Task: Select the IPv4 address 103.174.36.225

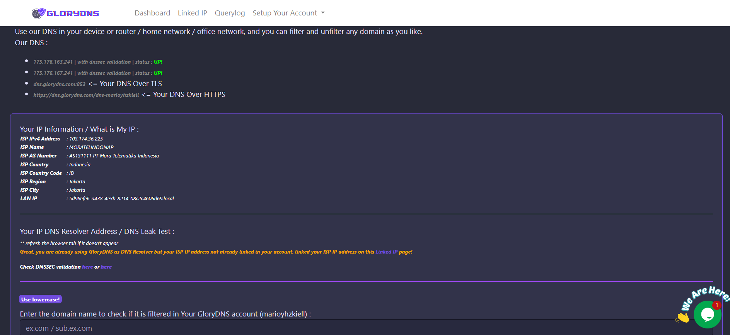Action: (86, 139)
